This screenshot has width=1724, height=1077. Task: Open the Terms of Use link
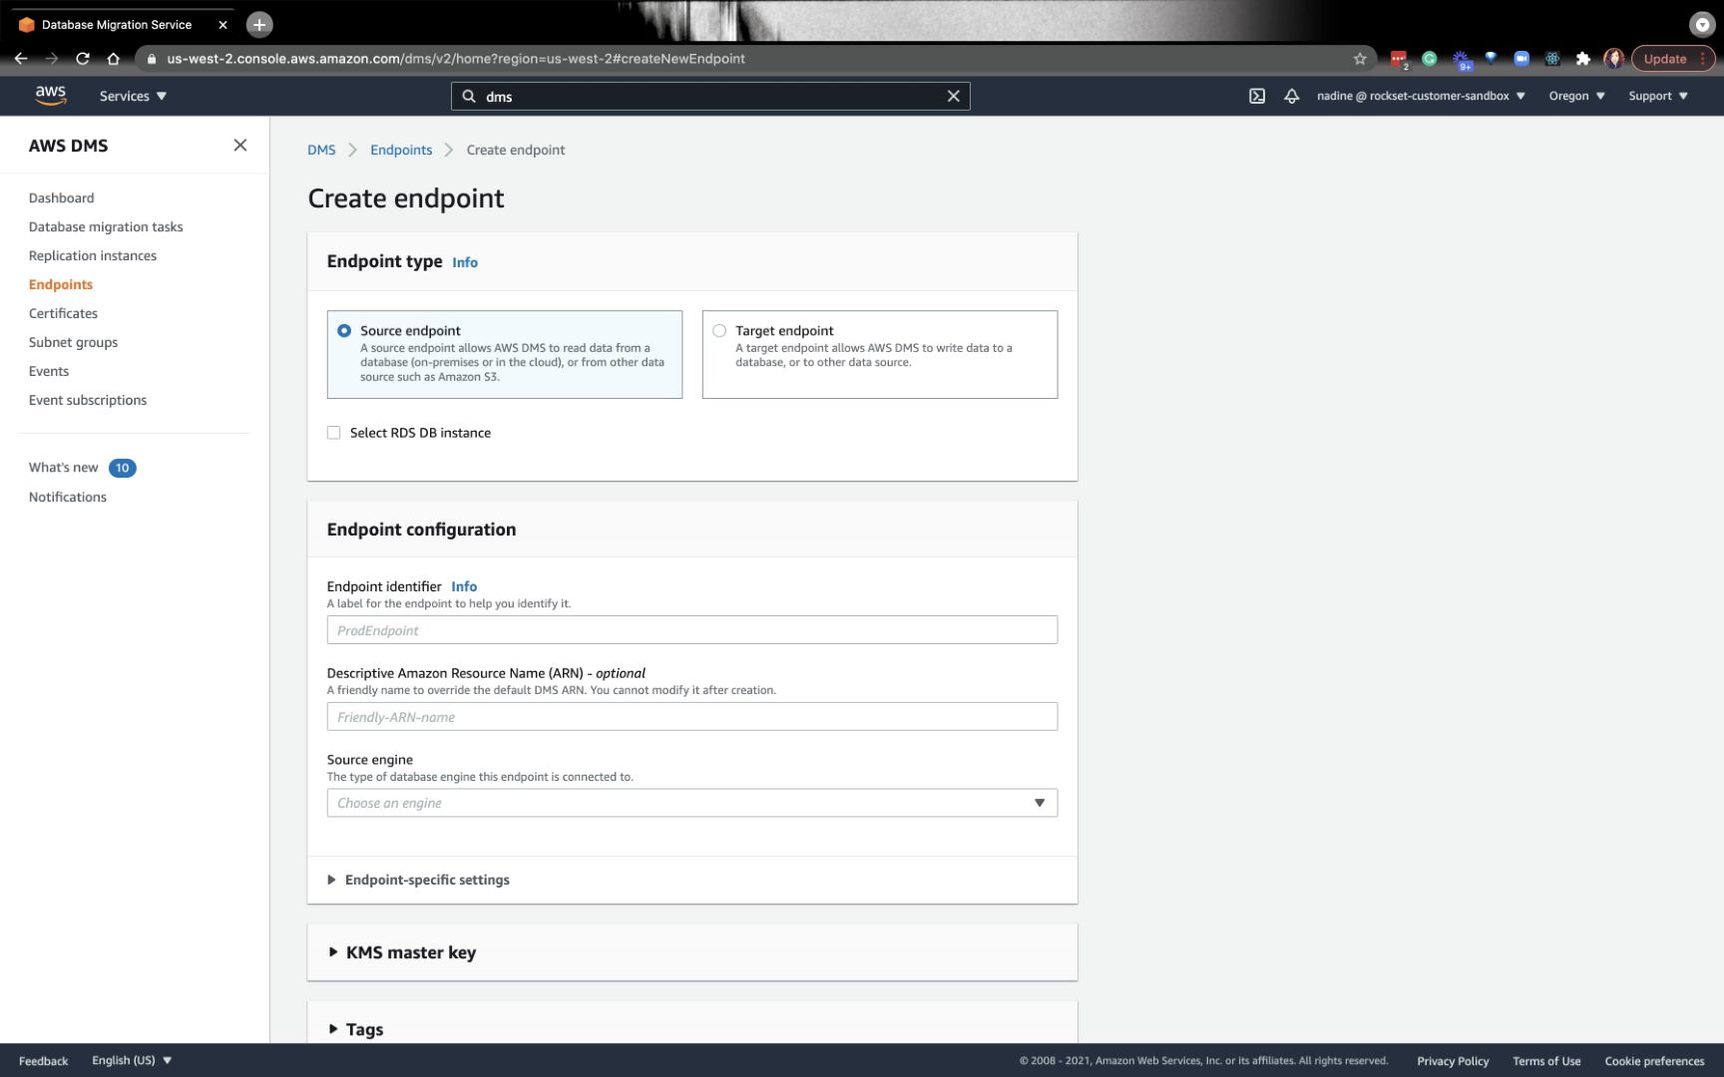coord(1546,1061)
